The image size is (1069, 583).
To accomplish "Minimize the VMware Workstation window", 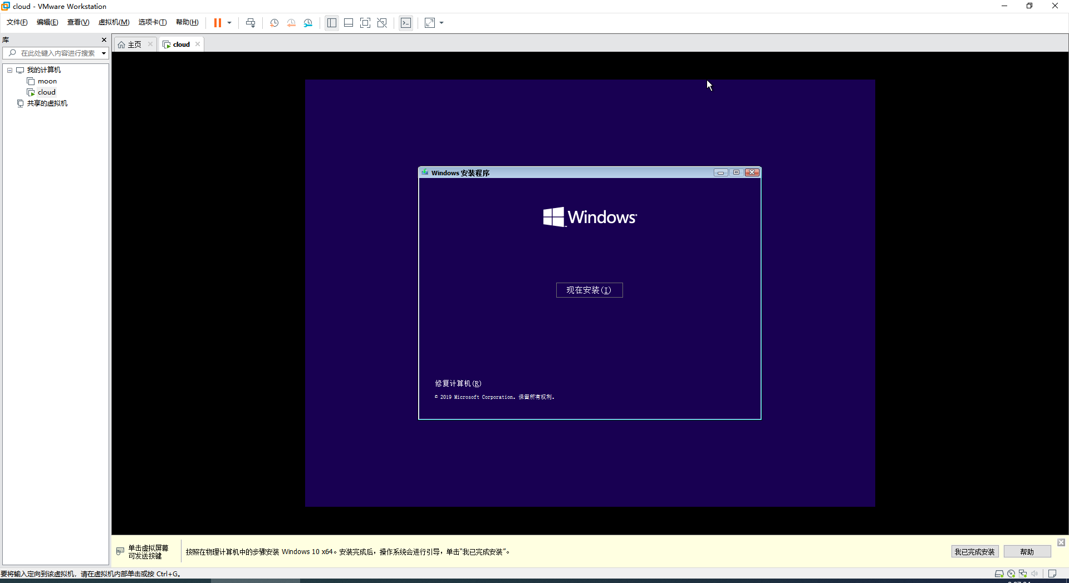I will (x=1004, y=6).
